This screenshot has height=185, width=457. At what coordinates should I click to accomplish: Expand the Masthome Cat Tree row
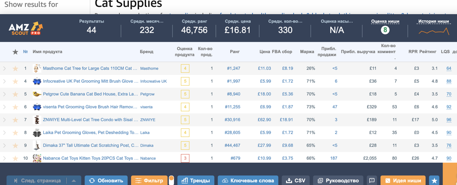pos(5,69)
